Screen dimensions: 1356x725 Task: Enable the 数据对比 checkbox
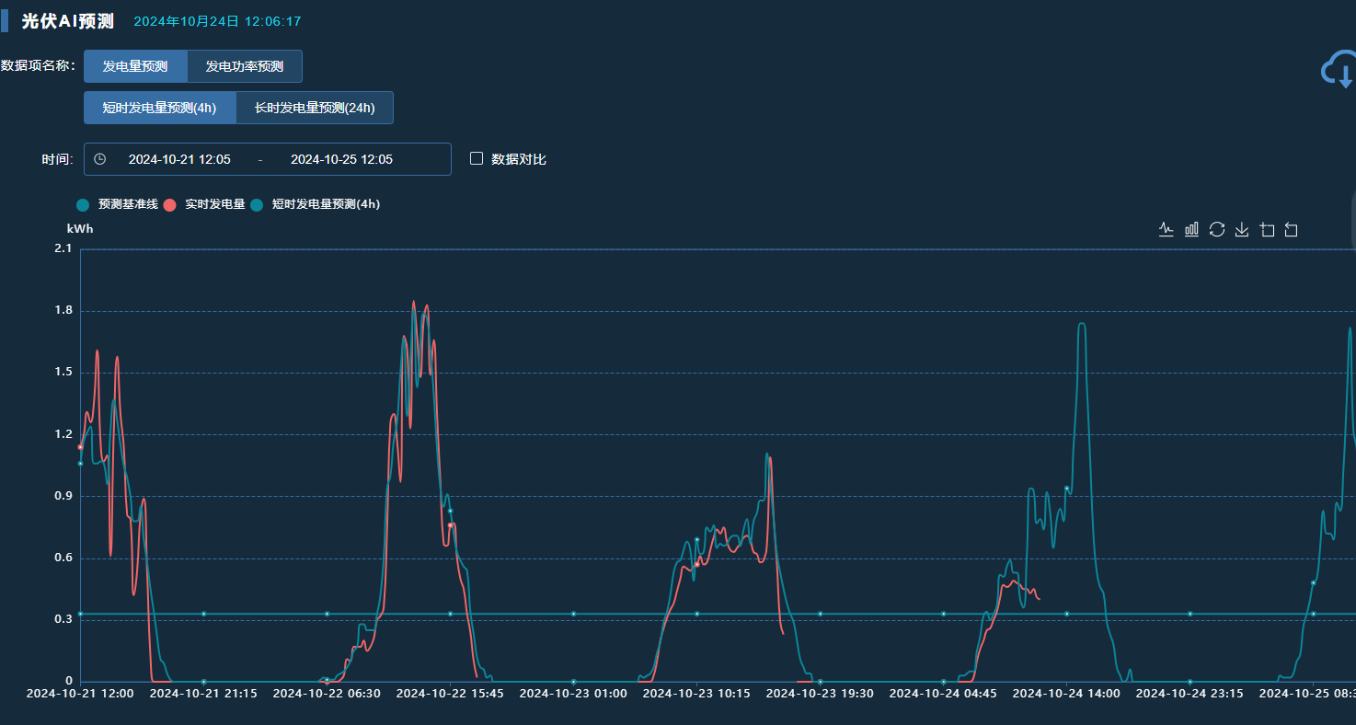pyautogui.click(x=477, y=158)
